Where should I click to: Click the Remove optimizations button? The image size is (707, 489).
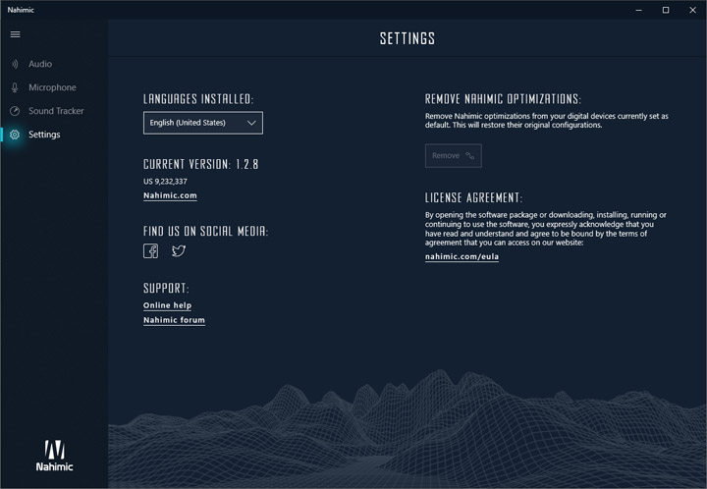pyautogui.click(x=453, y=155)
